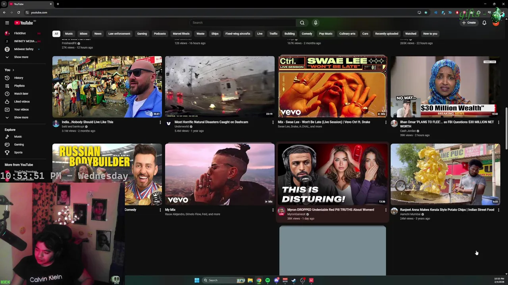
Task: Open the INFINITY MEDIA subscription channel
Action: coord(25,41)
